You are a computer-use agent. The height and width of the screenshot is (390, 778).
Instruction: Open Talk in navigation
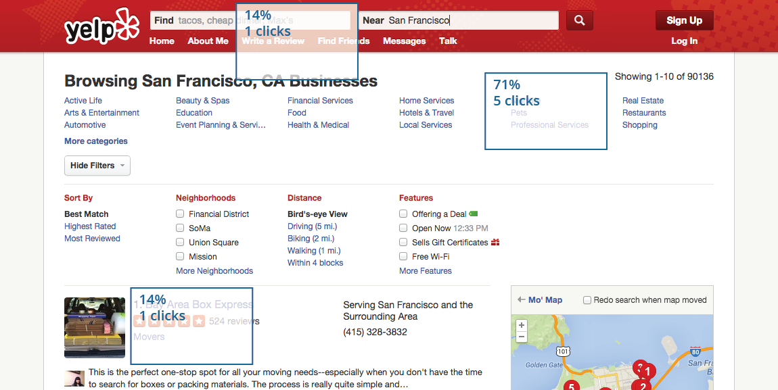(448, 41)
